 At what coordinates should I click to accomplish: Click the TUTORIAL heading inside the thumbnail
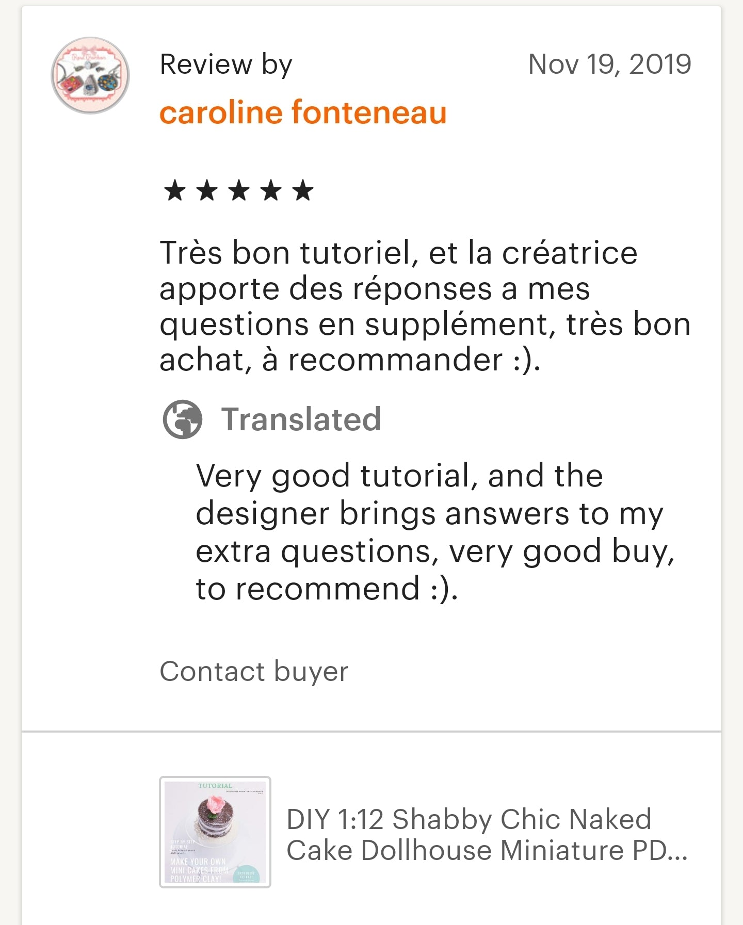215,786
